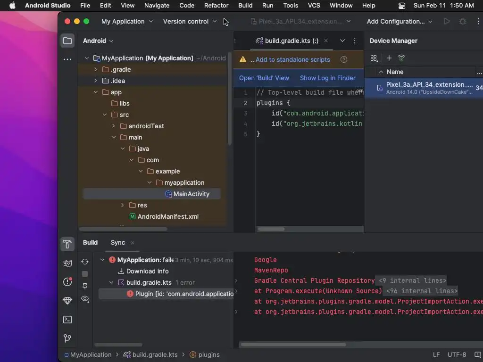Open the VCS menu
This screenshot has width=483, height=362.
click(314, 6)
